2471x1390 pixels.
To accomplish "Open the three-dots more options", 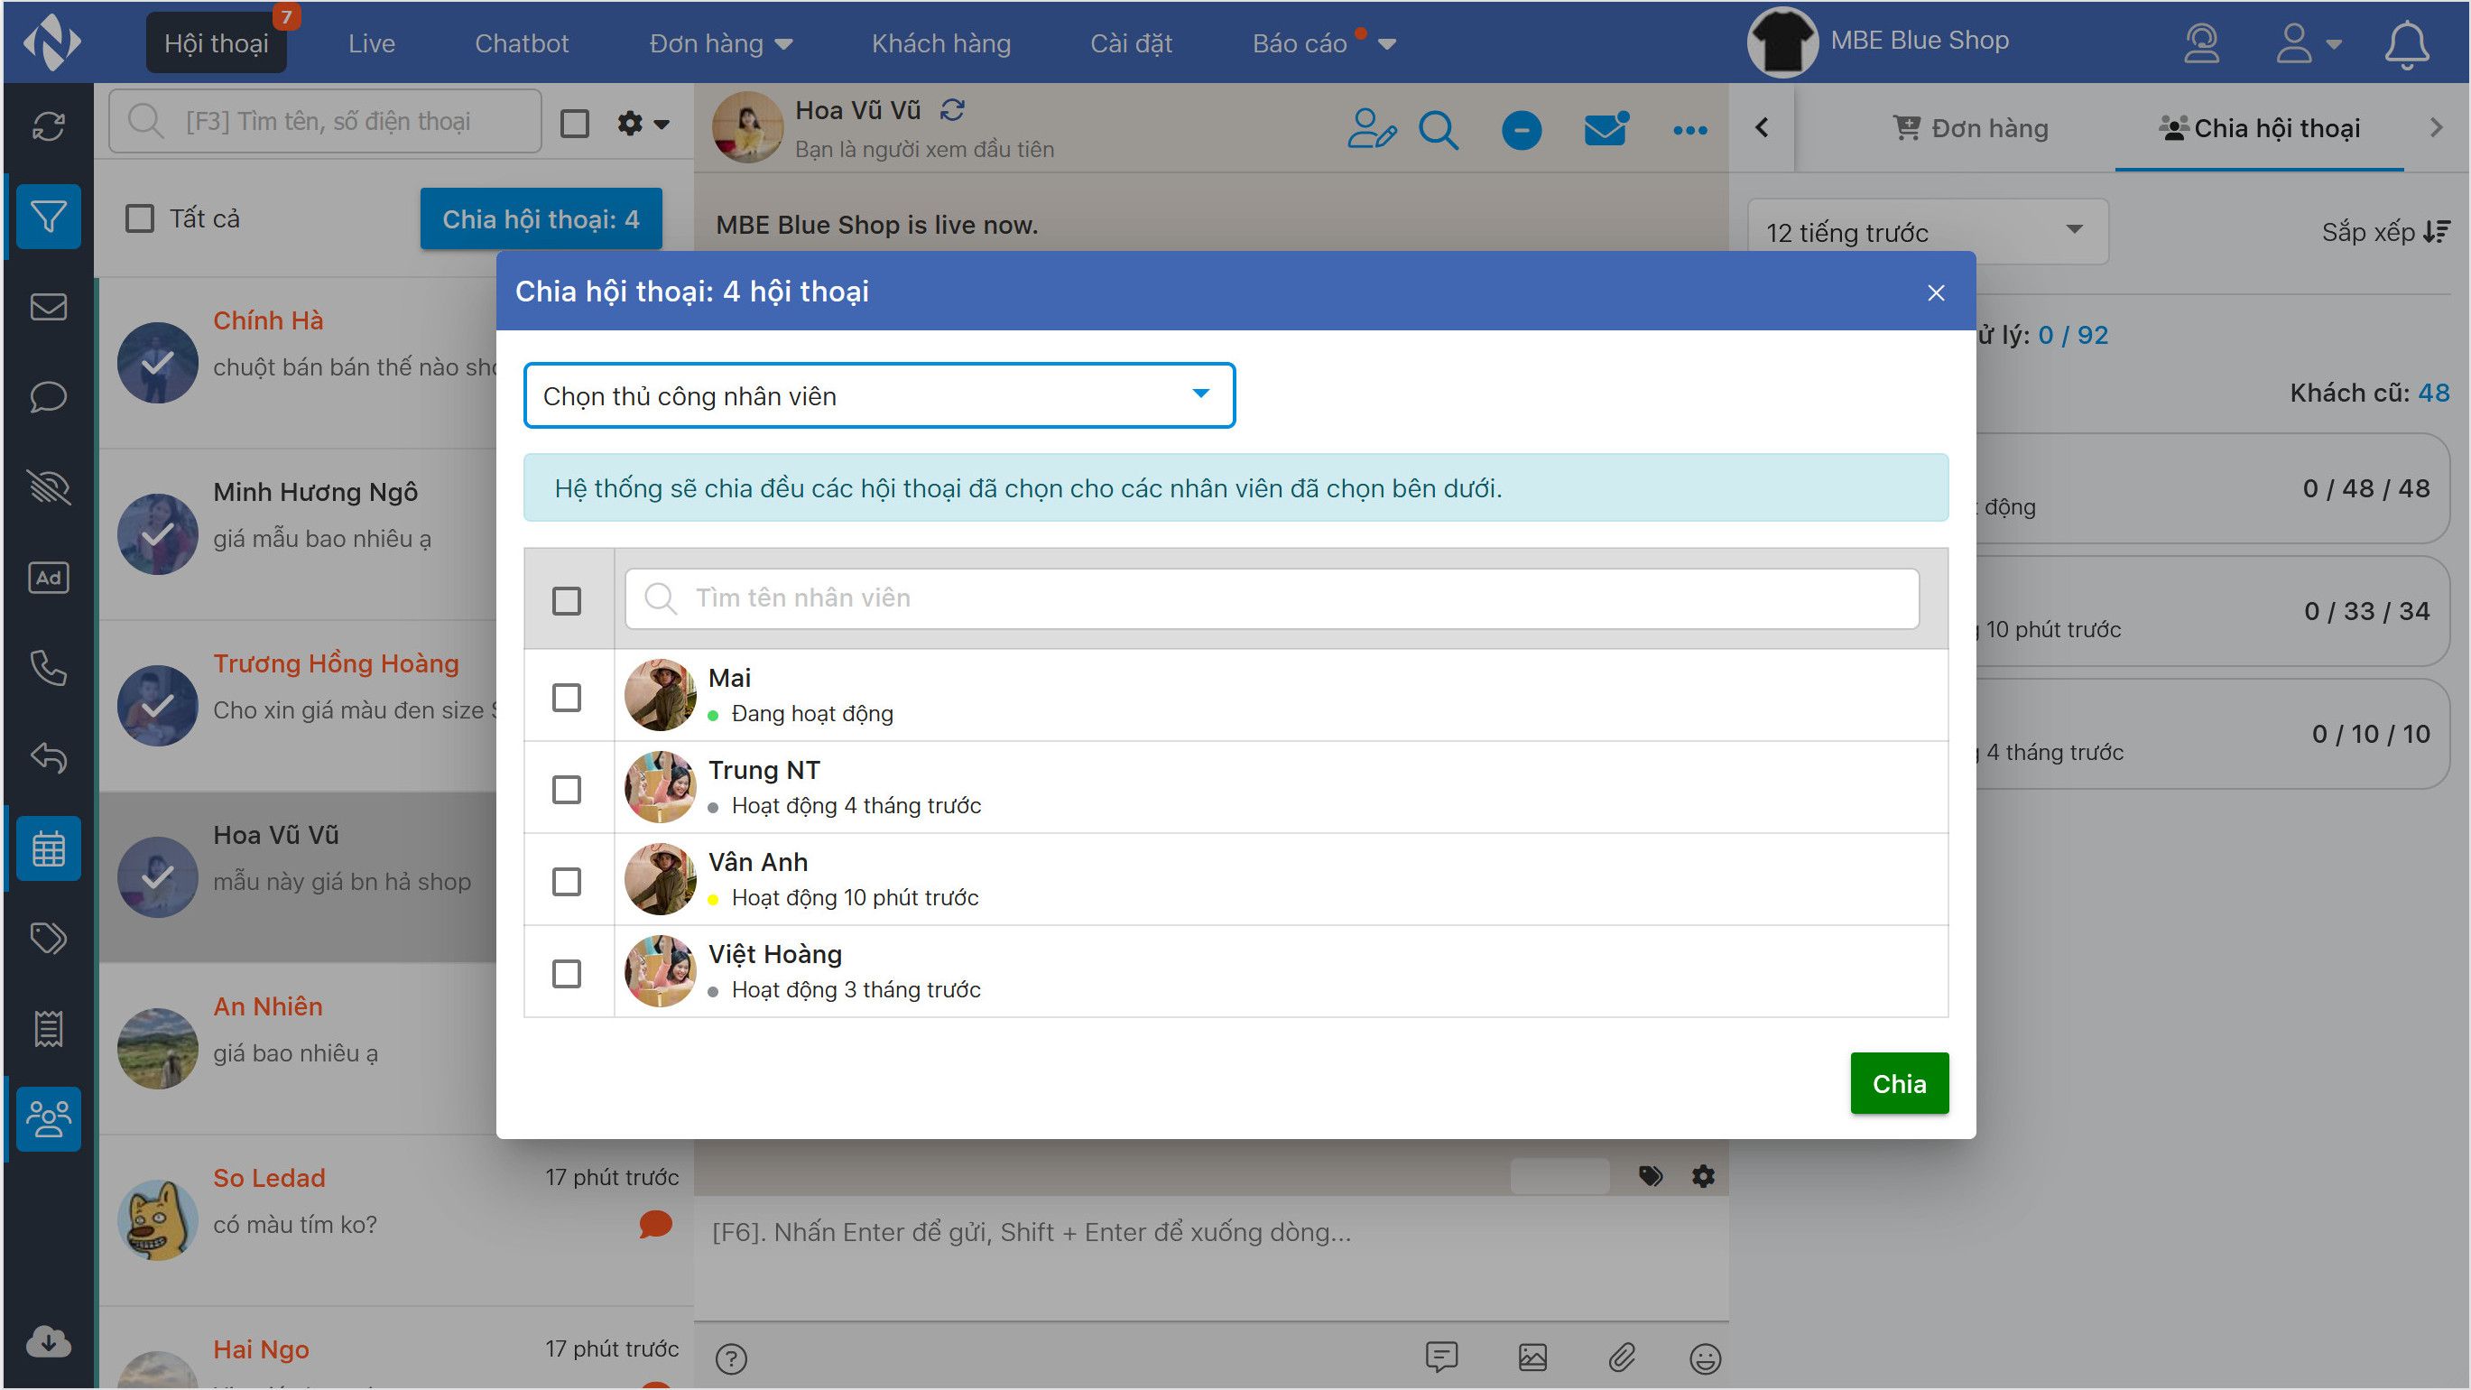I will click(1690, 131).
